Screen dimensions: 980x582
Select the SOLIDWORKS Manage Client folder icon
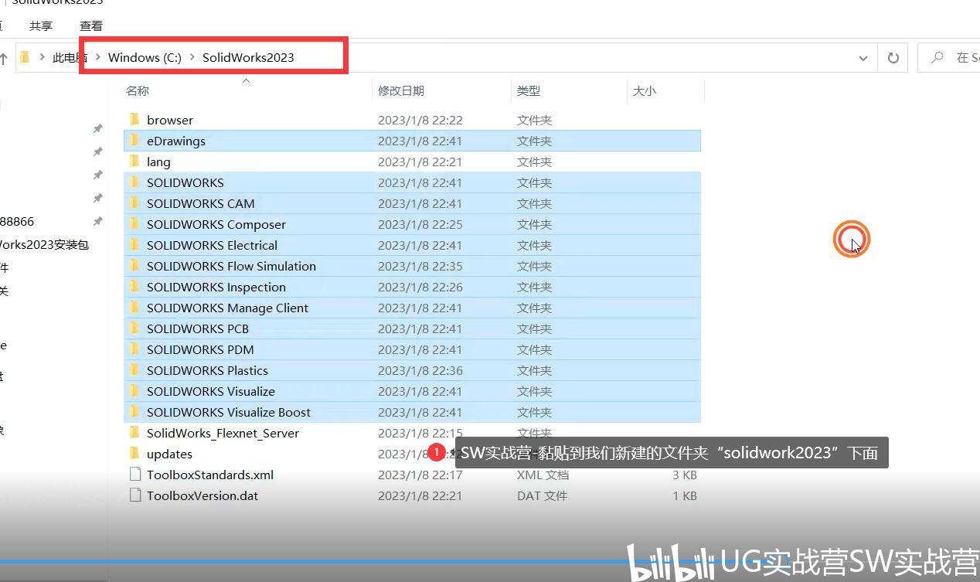click(x=134, y=308)
